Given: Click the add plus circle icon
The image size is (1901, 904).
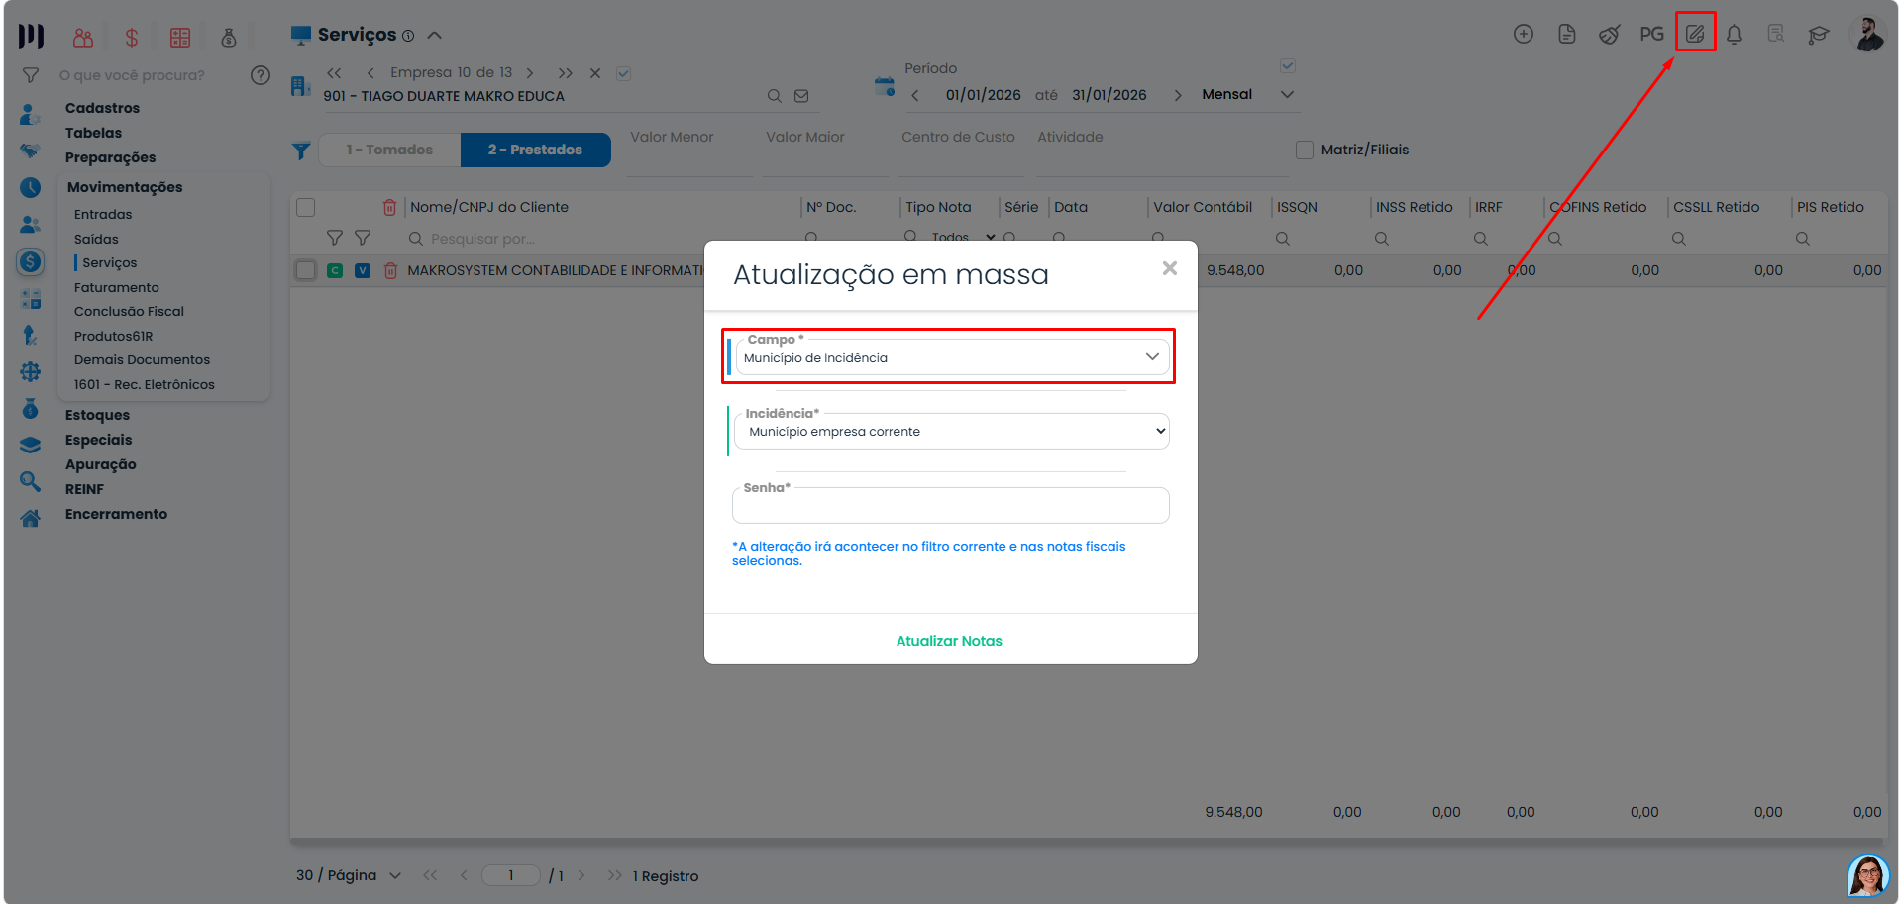Looking at the screenshot, I should pos(1524,34).
